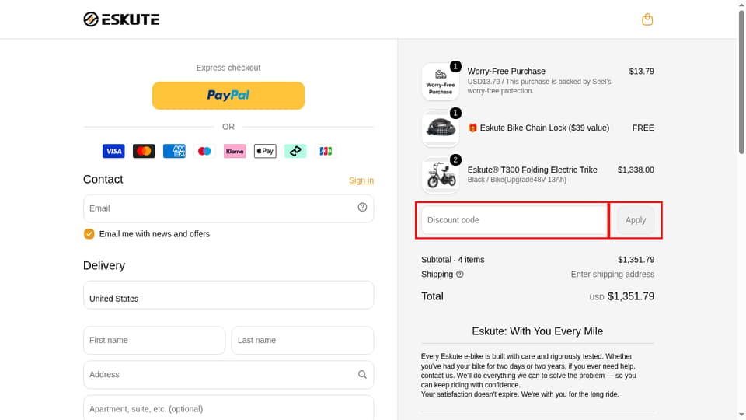Focus the Address field
The height and width of the screenshot is (420, 746).
click(x=228, y=375)
